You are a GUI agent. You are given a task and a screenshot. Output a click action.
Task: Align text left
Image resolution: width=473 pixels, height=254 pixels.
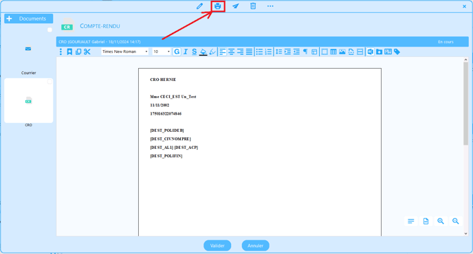222,51
